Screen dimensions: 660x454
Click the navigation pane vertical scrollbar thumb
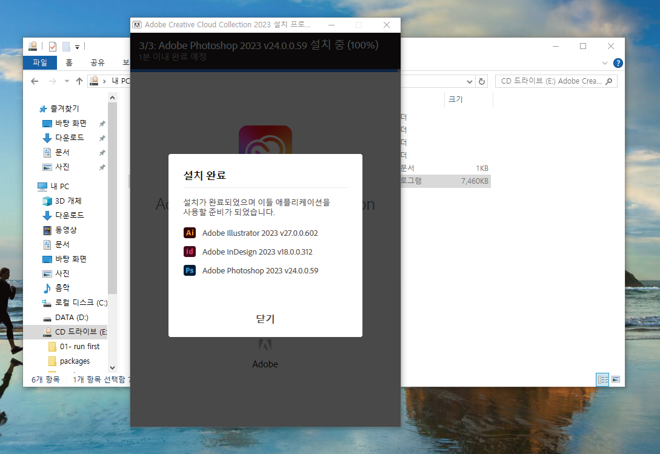[112, 198]
